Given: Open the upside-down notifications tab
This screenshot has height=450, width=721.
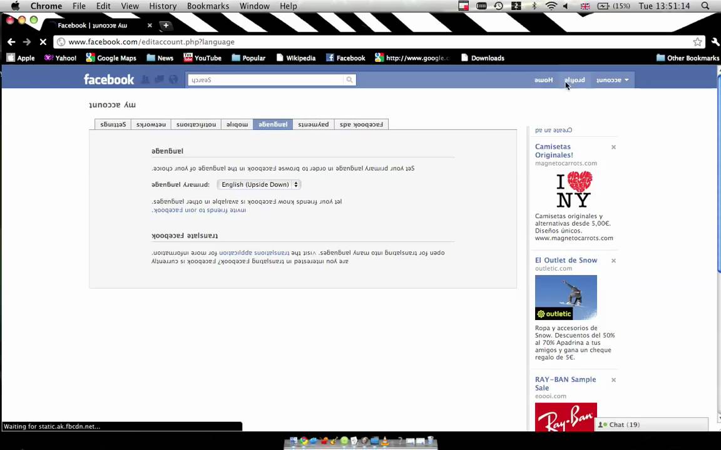Looking at the screenshot, I should click(x=196, y=124).
